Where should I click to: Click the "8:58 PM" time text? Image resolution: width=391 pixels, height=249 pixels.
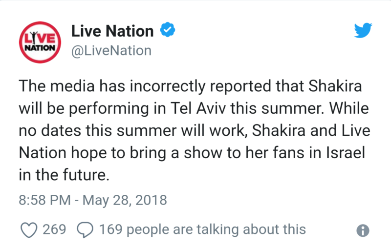[x=46, y=200]
